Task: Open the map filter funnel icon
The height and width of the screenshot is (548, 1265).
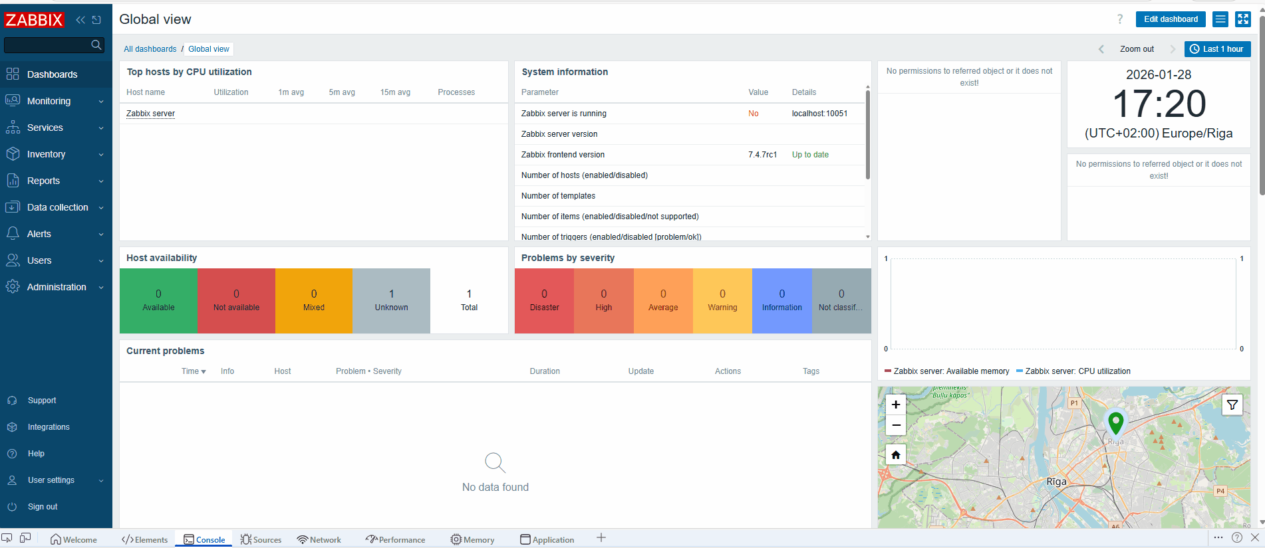Action: [1232, 405]
